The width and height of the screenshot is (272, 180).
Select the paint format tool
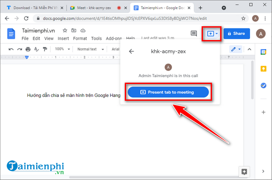tap(45, 50)
